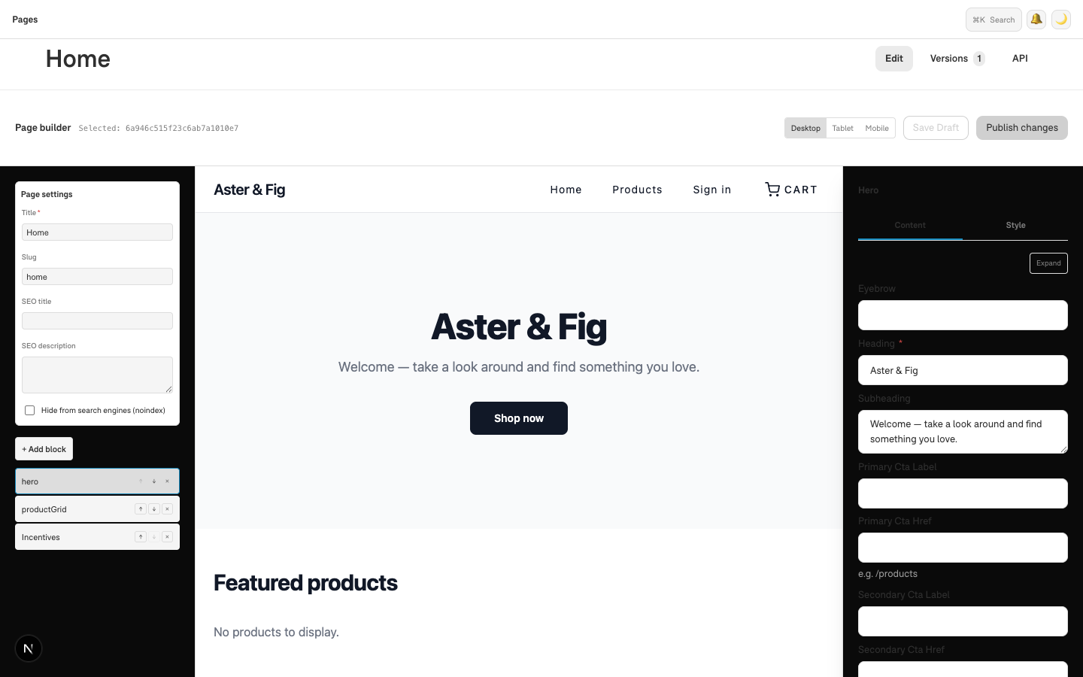Click the Aster & Fig logo in preview header

click(250, 190)
